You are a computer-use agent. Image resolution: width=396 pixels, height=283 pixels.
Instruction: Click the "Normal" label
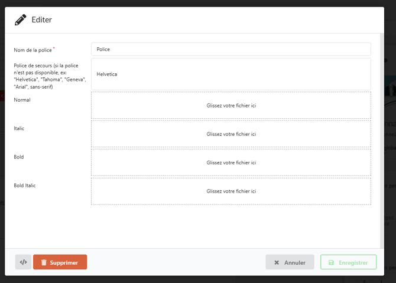tap(22, 100)
